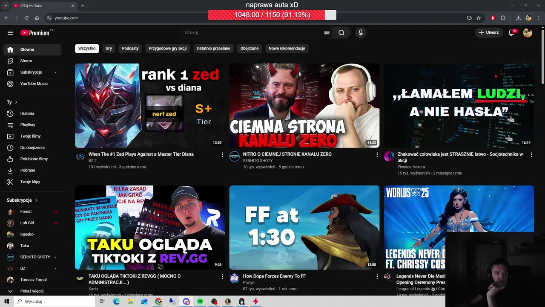
Task: Open the FF at 1:30 thumbnail
Action: click(304, 228)
